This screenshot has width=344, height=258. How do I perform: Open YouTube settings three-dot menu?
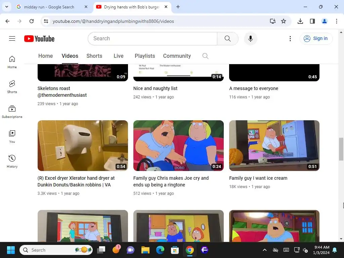pos(290,39)
